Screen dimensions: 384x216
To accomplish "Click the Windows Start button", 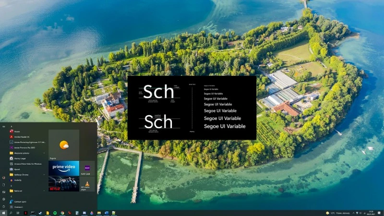I will click(x=3, y=213).
